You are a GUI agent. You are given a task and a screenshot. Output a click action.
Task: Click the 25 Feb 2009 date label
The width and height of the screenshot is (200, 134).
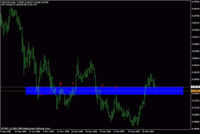pyautogui.click(x=134, y=131)
